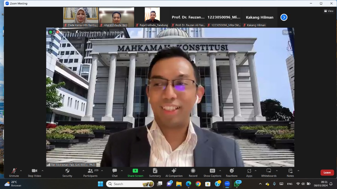This screenshot has height=189, width=337.
Task: Open the Whiteboards tool
Action: pos(269,172)
